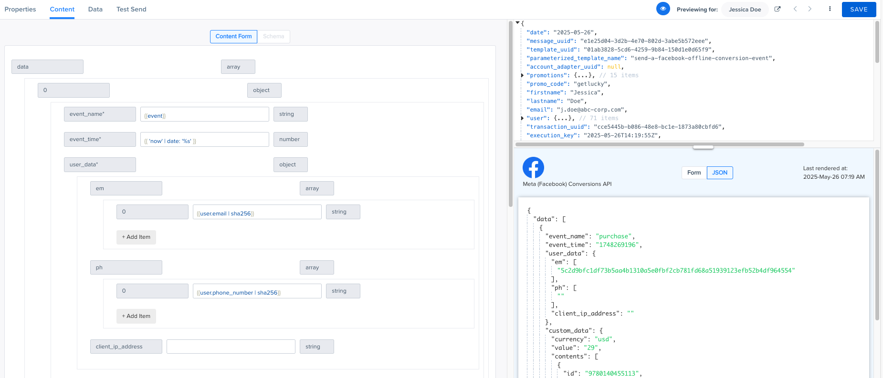The height and width of the screenshot is (378, 883).
Task: Click the Facebook logo icon
Action: 533,167
